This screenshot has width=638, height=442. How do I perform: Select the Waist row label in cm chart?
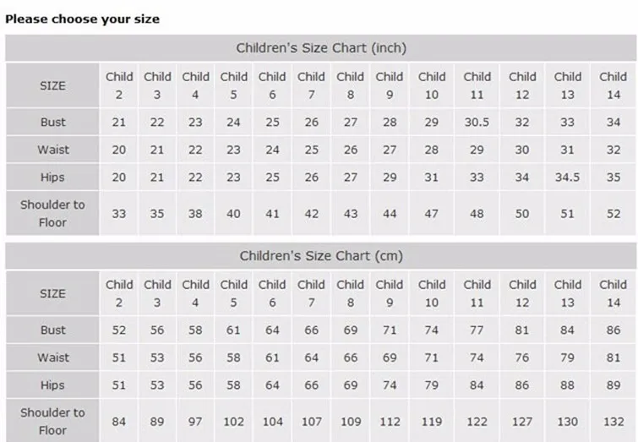[52, 357]
